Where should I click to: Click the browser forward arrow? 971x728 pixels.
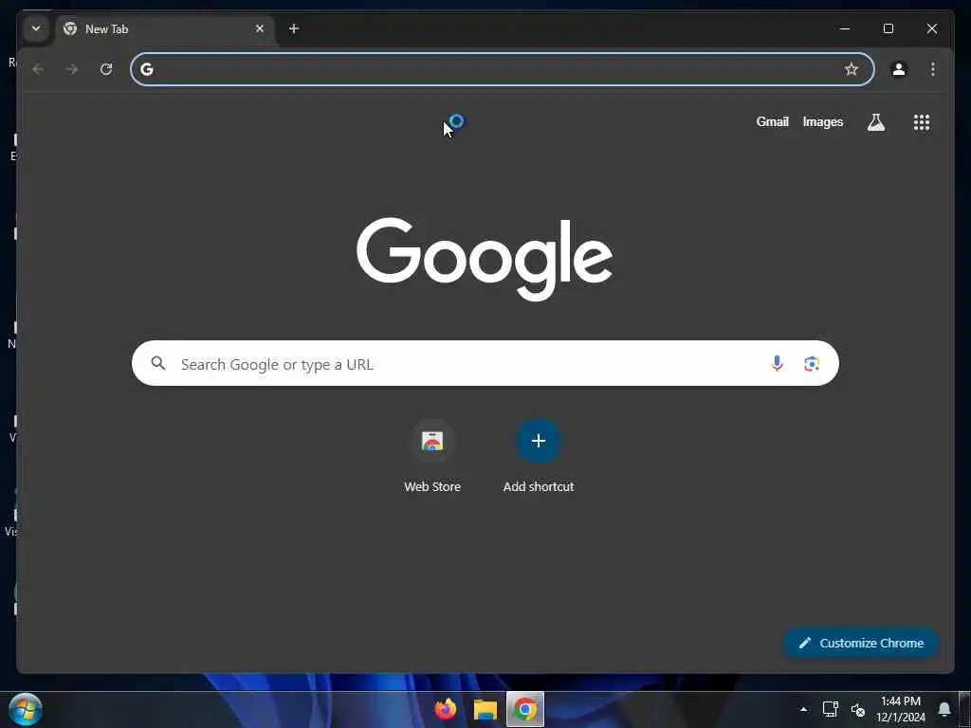point(72,69)
